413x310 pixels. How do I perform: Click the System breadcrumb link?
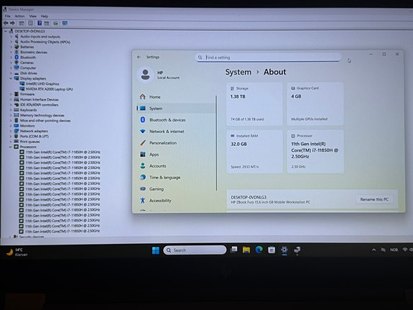point(238,72)
